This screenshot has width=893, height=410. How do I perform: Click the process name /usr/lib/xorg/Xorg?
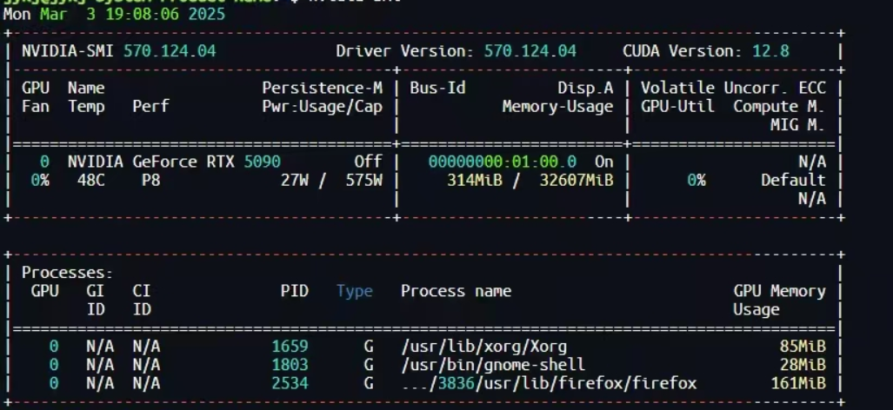(x=484, y=347)
